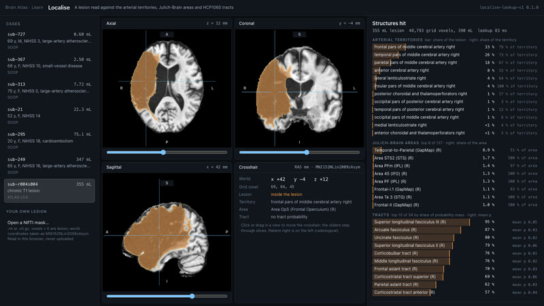
Task: Select case sub-21
Action: pos(49,116)
